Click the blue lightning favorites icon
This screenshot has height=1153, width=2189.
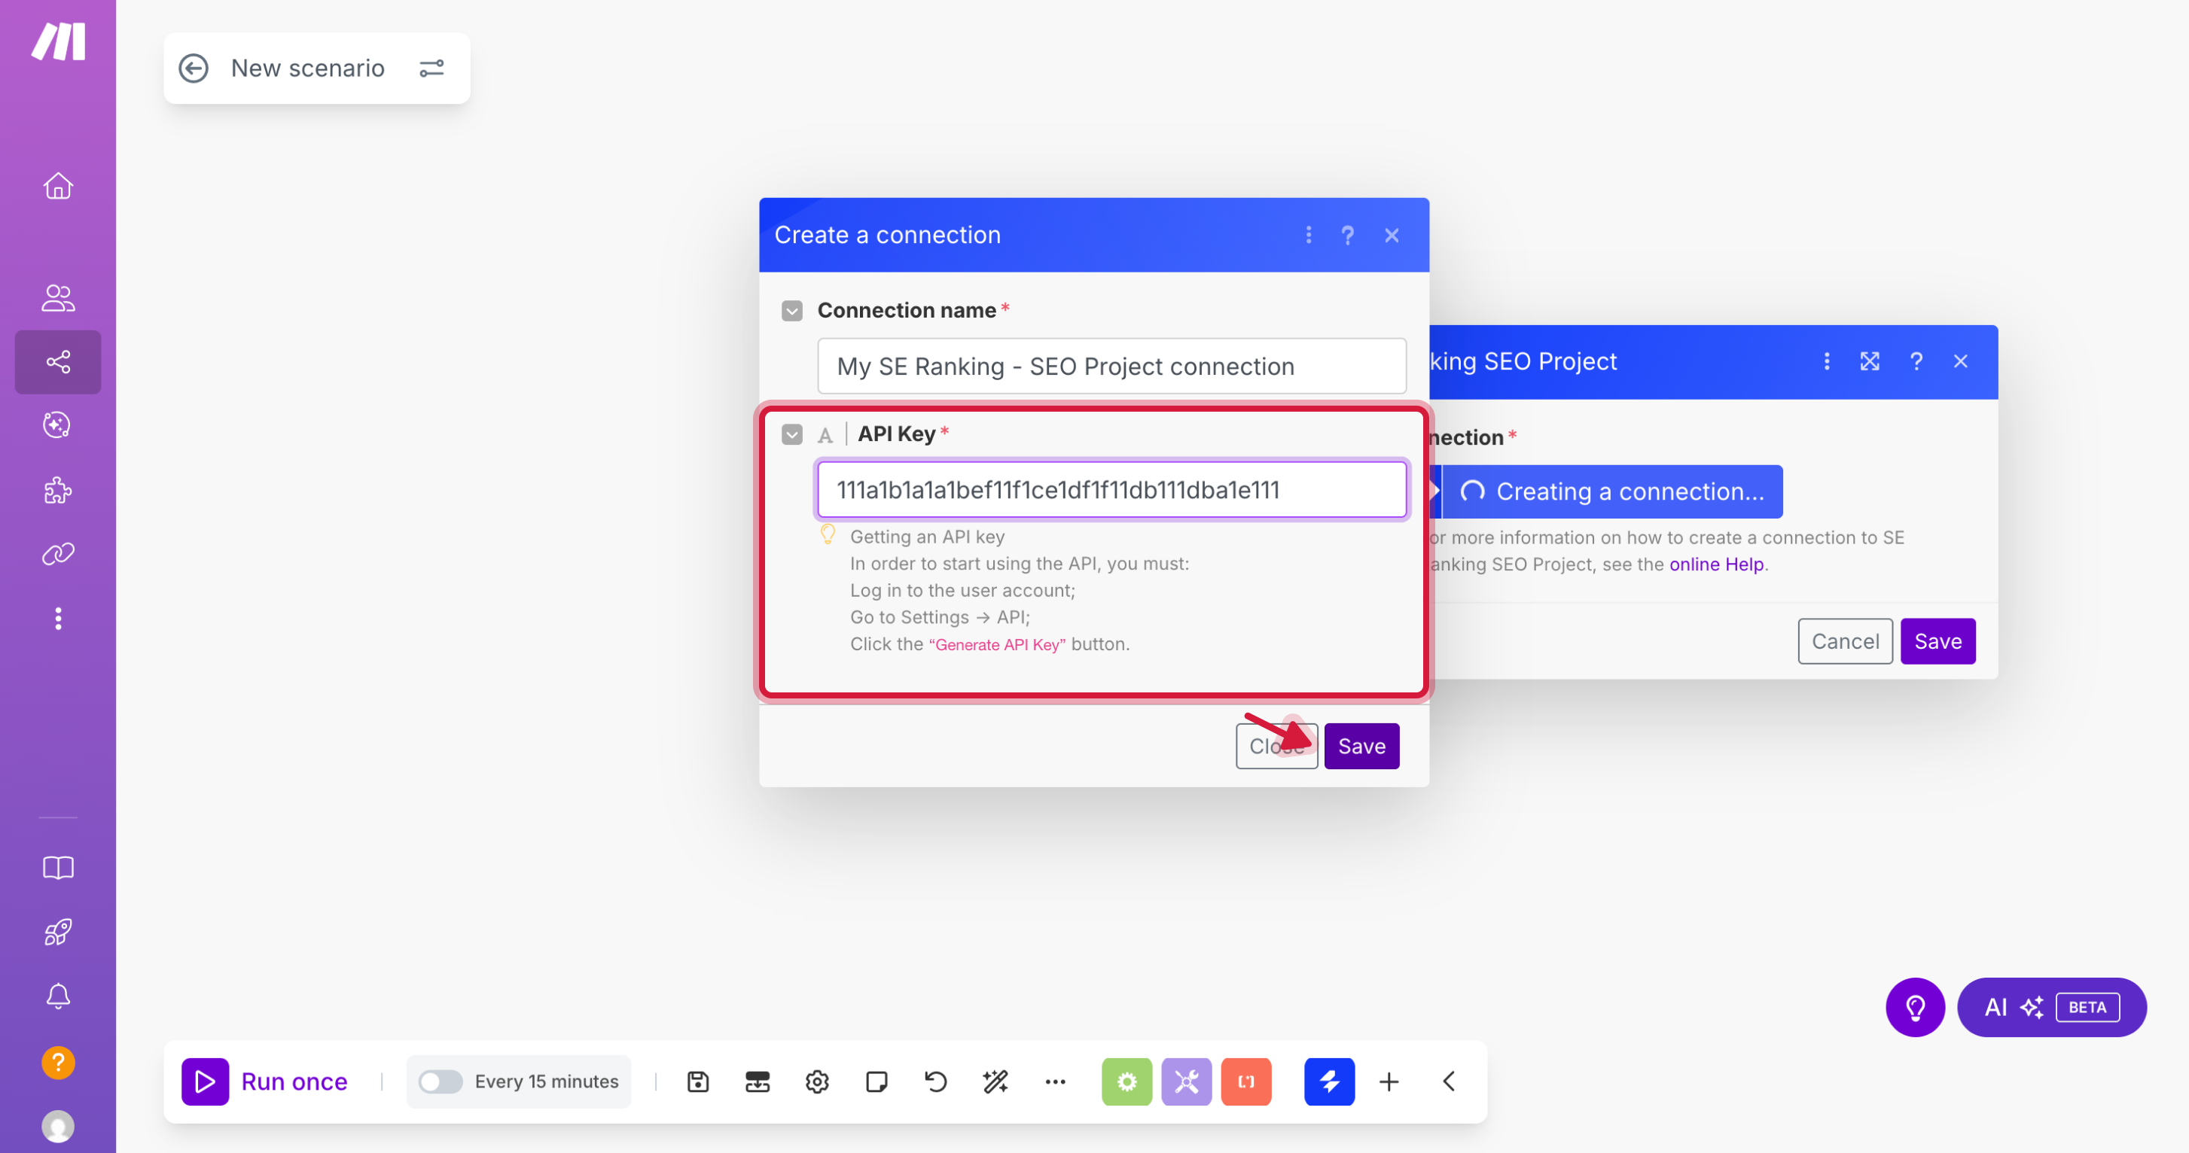(x=1328, y=1081)
